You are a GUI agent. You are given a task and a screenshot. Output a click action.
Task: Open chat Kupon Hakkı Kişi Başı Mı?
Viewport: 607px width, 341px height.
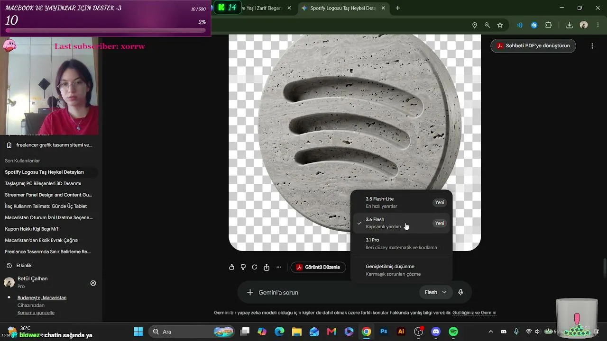tap(49, 229)
